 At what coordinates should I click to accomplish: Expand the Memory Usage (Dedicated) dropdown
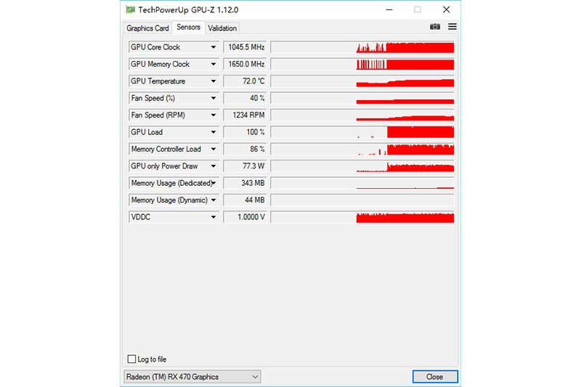[214, 183]
